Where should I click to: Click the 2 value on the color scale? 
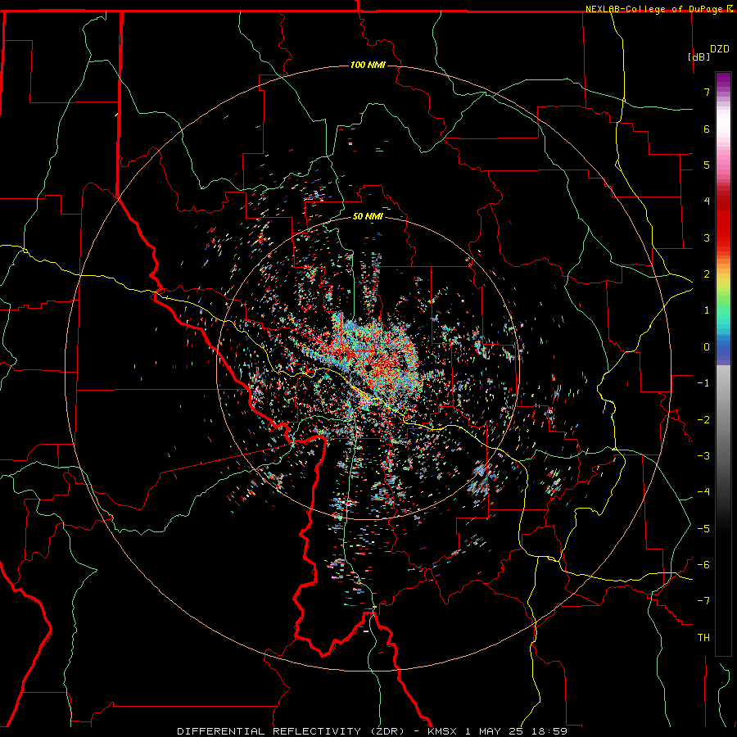pyautogui.click(x=707, y=274)
